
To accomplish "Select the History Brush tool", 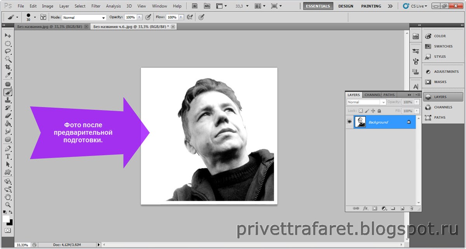I will (x=8, y=108).
